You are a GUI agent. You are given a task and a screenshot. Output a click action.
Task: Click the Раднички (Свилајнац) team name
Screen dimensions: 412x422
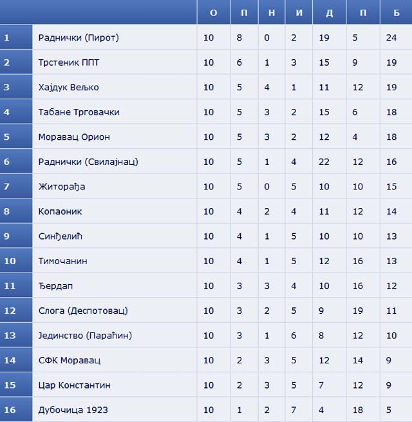(x=88, y=162)
